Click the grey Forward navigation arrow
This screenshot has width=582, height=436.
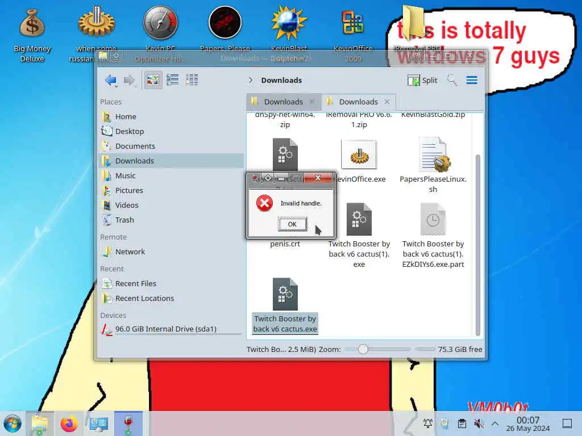[129, 80]
